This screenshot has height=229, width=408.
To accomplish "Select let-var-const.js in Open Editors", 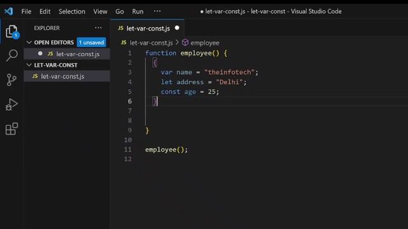I will point(67,53).
